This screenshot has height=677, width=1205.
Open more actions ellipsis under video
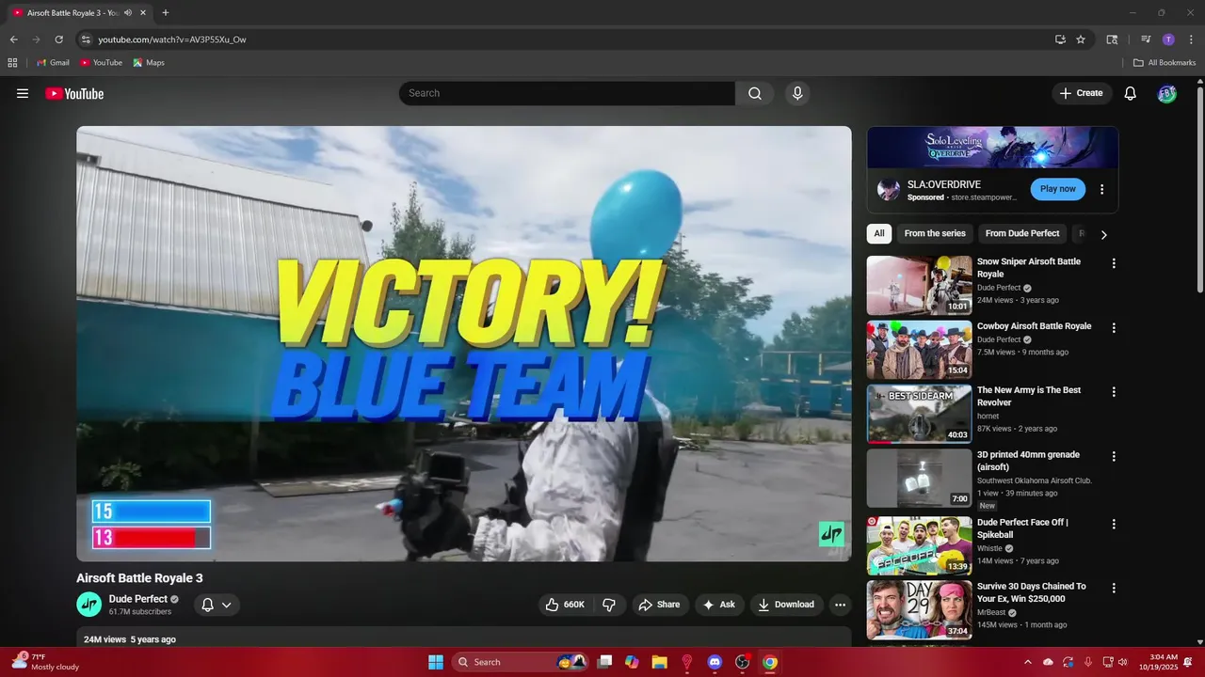click(x=841, y=605)
